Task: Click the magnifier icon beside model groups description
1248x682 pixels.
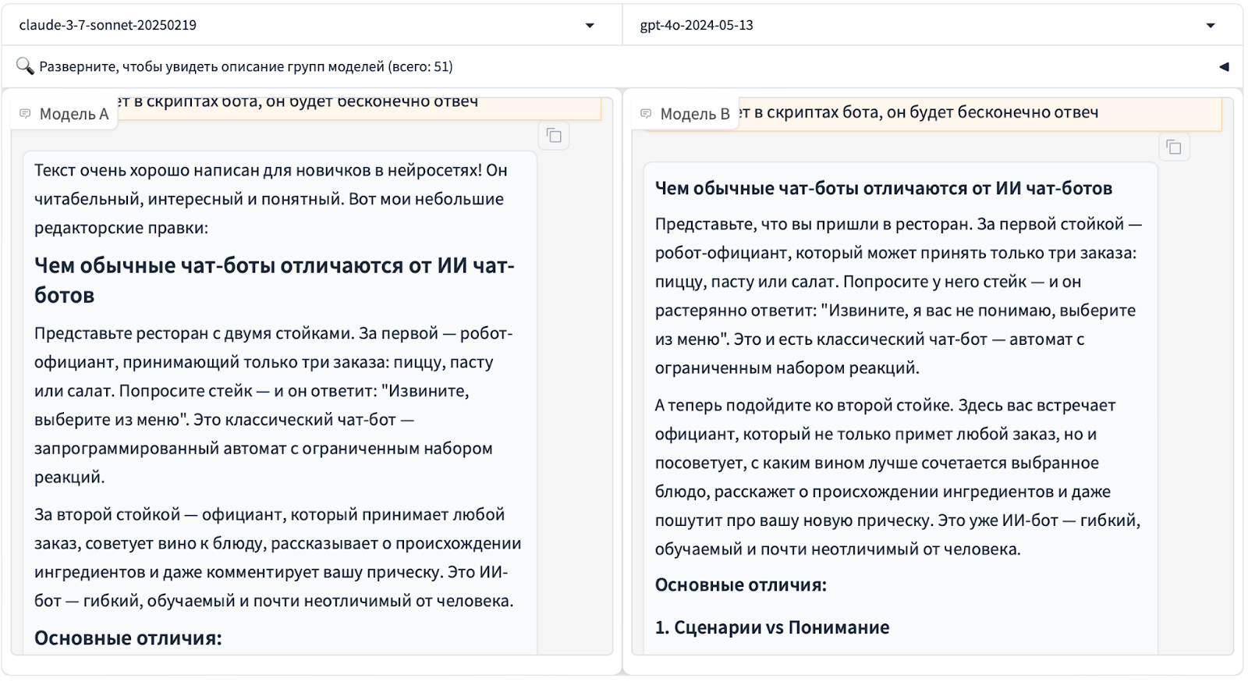Action: pyautogui.click(x=25, y=66)
